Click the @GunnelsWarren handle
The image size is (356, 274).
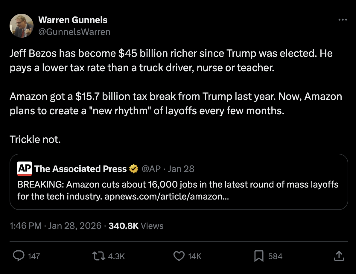tap(74, 32)
